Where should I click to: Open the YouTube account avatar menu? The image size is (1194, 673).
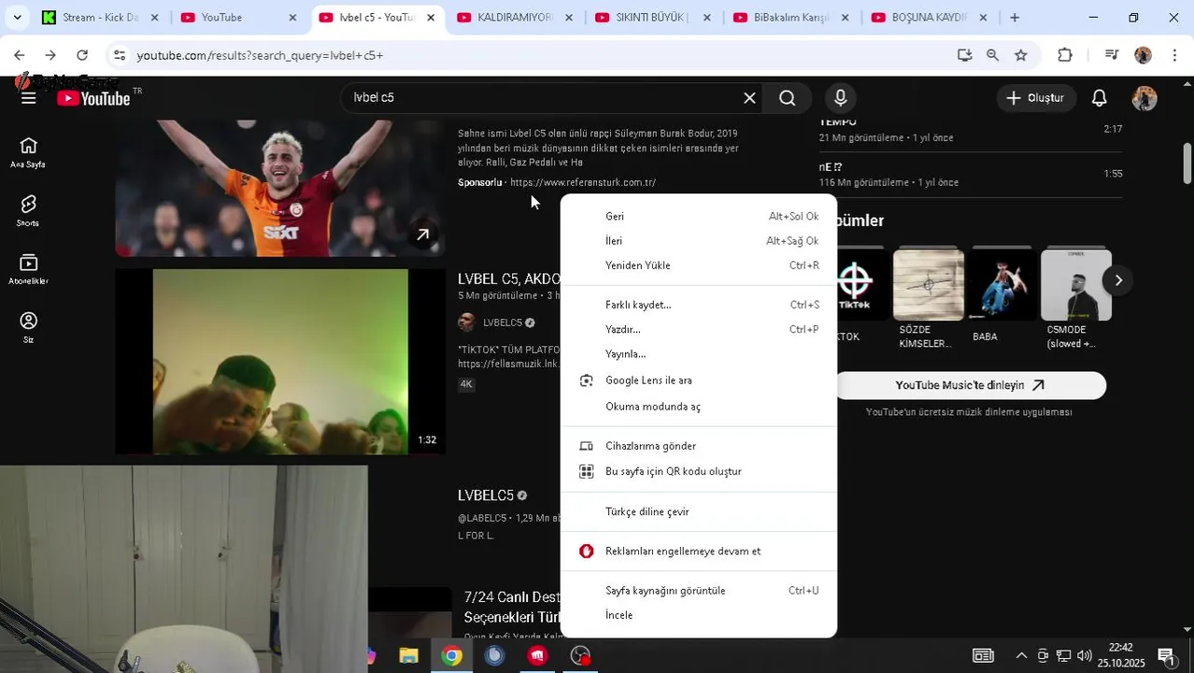(1144, 98)
